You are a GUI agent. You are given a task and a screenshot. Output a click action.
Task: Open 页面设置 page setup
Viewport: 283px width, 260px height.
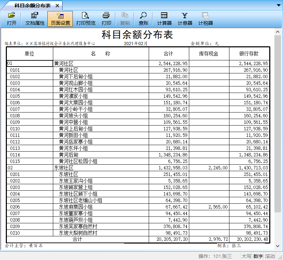(x=60, y=19)
